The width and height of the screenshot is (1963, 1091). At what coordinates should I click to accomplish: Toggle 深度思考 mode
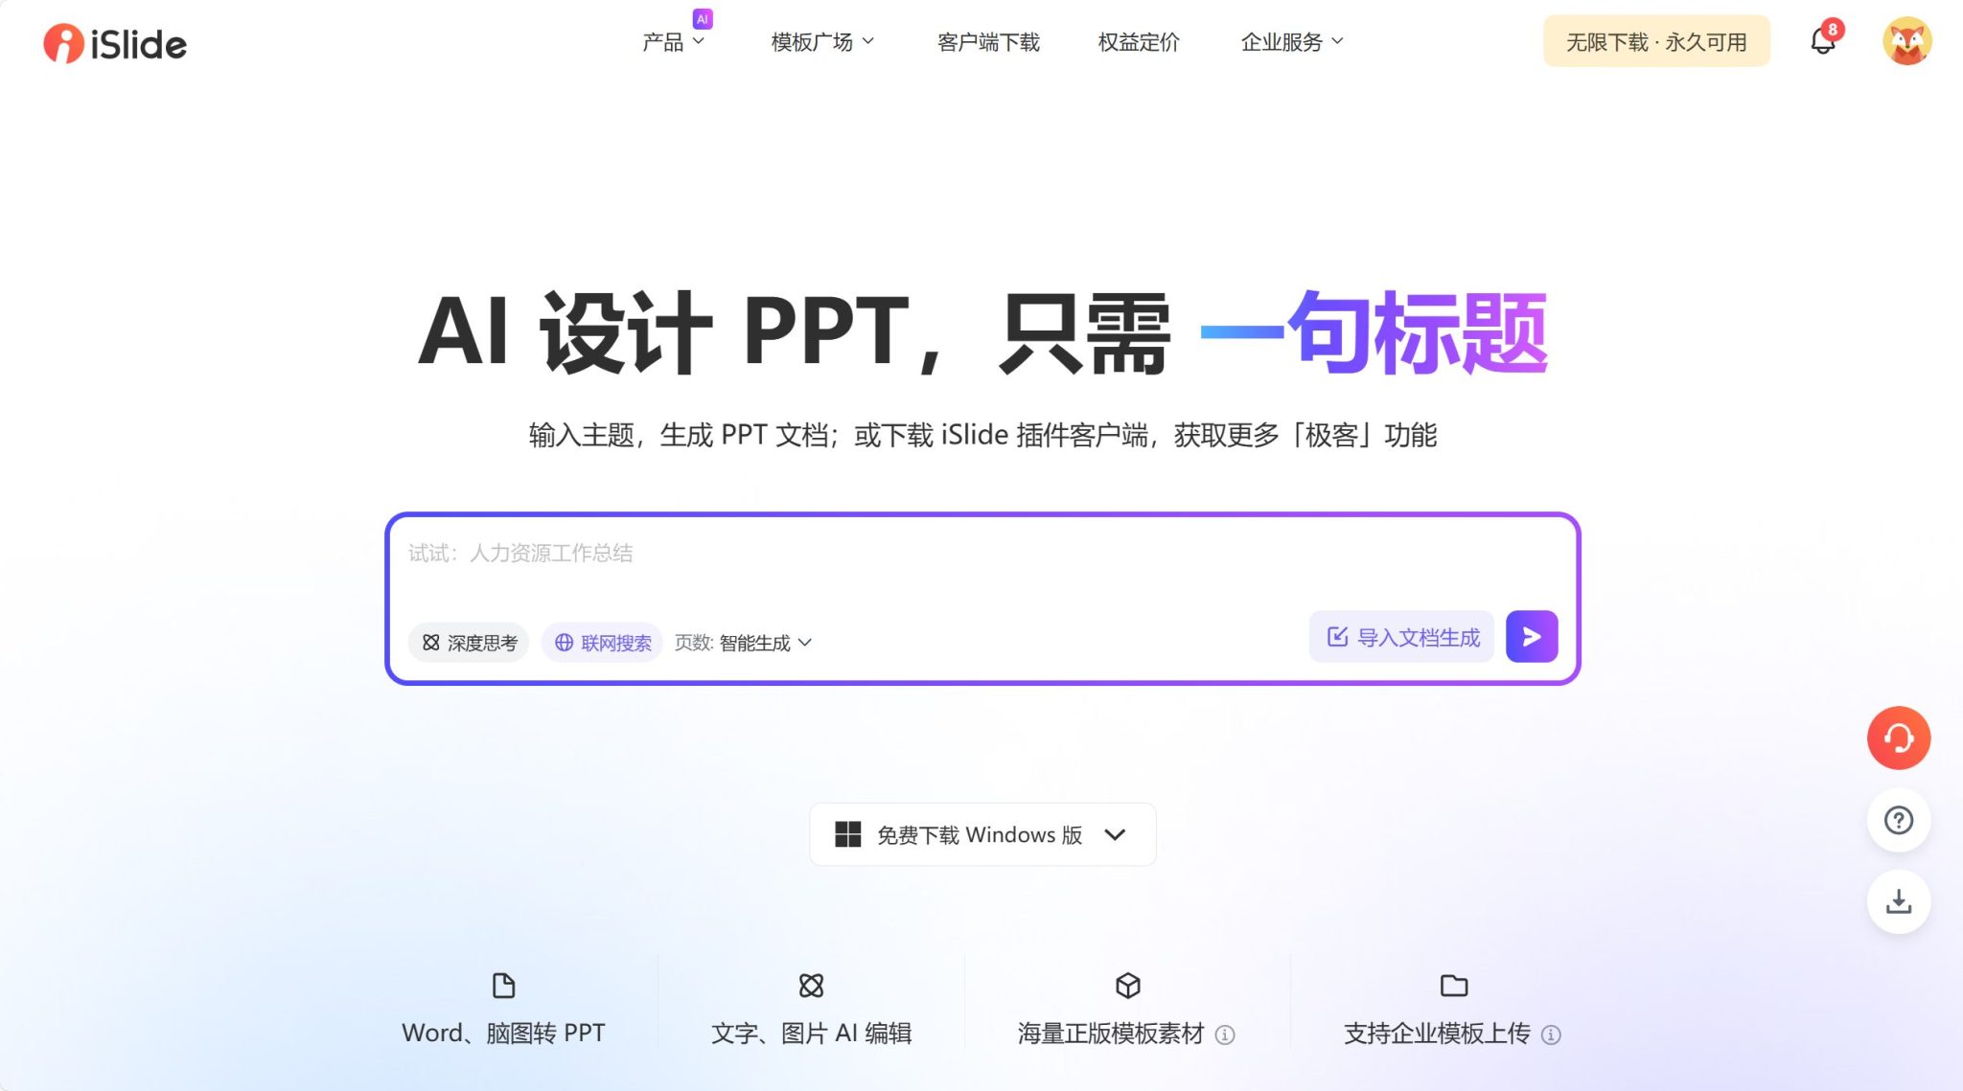click(x=469, y=643)
